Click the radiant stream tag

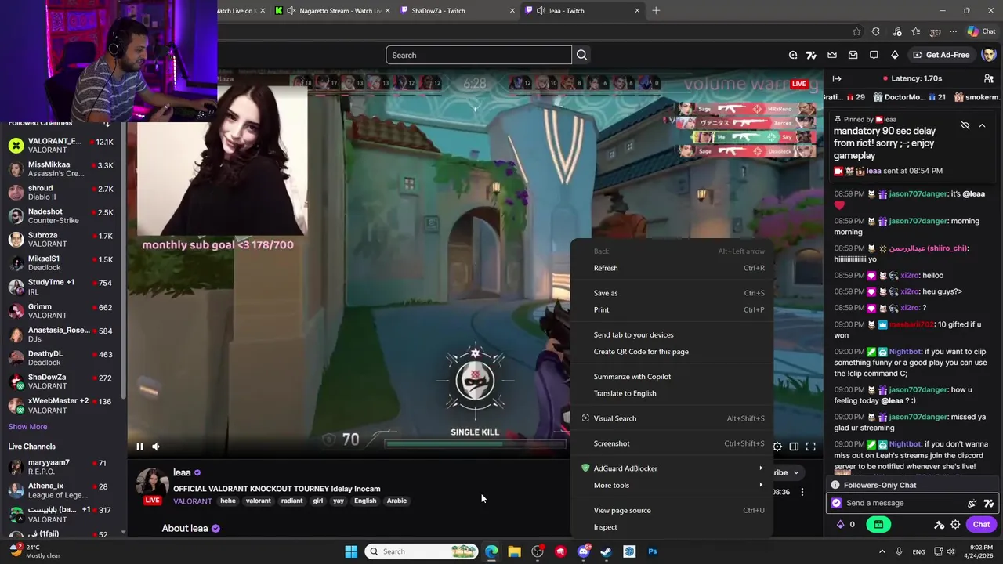tap(291, 501)
